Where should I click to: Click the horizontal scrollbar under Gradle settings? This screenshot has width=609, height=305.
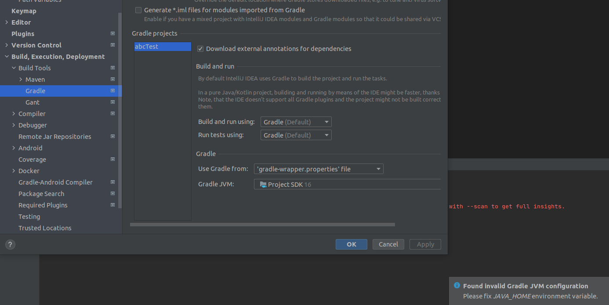(262, 225)
